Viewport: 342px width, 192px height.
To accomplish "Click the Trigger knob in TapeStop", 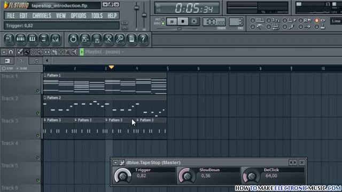I will pyautogui.click(x=122, y=176).
